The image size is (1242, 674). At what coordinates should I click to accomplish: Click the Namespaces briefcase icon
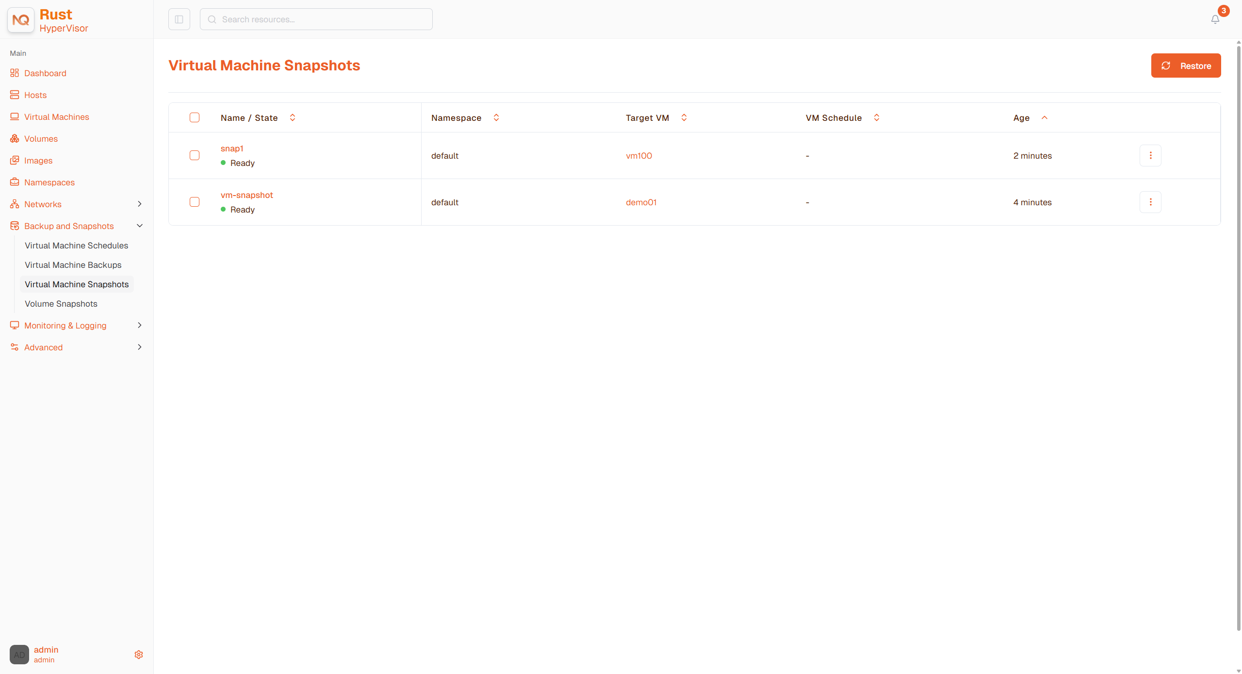coord(15,182)
